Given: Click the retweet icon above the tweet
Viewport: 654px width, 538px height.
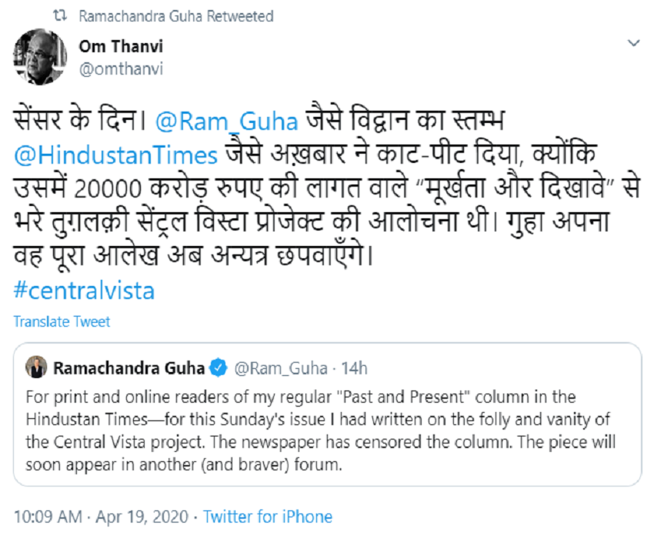Looking at the screenshot, I should [61, 16].
